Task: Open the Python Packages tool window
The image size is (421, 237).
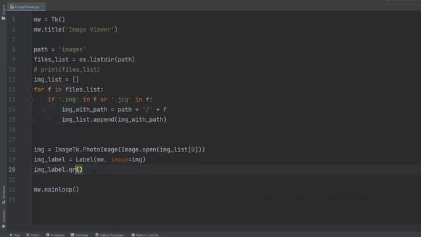Action: pyautogui.click(x=110, y=235)
